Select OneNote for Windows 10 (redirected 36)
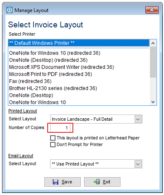 79,53
